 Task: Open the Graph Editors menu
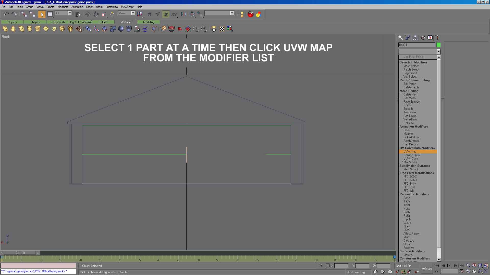tap(94, 7)
